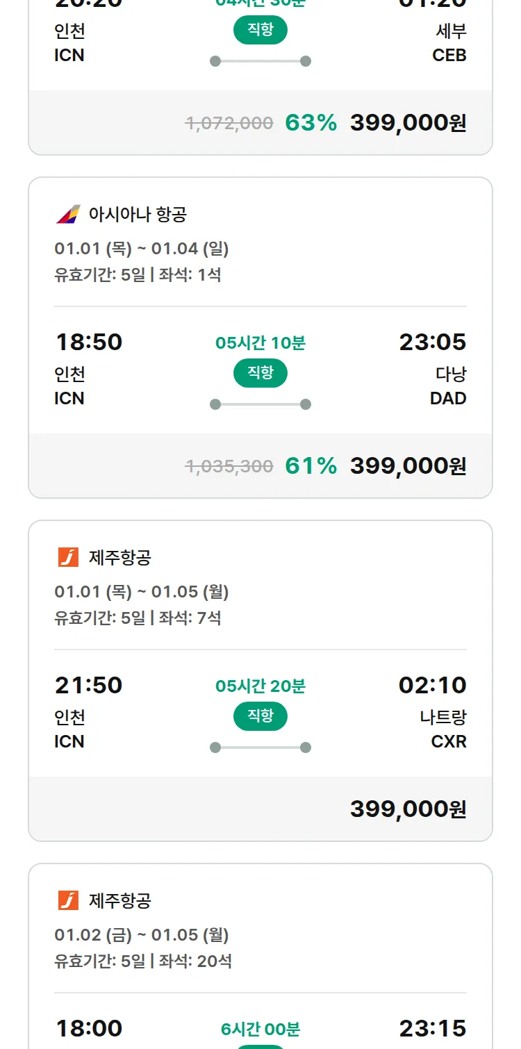Screen dimensions: 521x1049
Task: Click the Jeju Air logo on 01.02 card
Action: pos(68,900)
